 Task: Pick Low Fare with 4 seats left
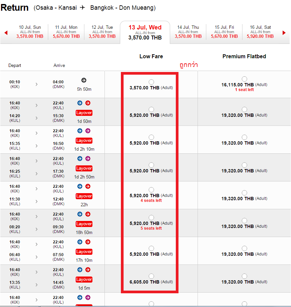tap(151, 190)
